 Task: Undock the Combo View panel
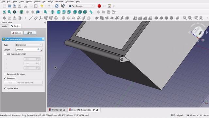tap(45, 23)
